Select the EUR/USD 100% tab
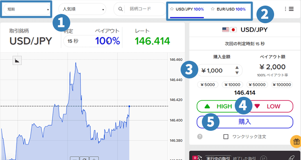 pyautogui.click(x=228, y=9)
